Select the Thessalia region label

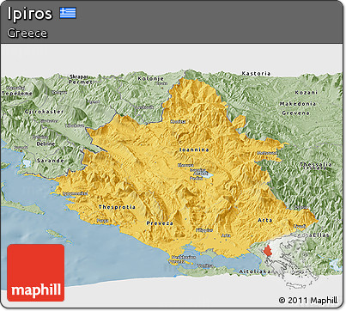click(x=316, y=165)
